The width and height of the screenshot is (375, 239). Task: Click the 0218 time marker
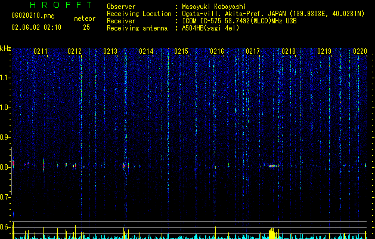(x=289, y=51)
